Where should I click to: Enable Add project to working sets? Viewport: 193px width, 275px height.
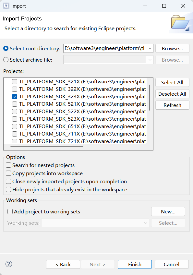(10, 211)
